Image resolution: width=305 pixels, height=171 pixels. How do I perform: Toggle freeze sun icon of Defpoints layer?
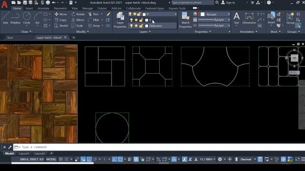[x=136, y=26]
